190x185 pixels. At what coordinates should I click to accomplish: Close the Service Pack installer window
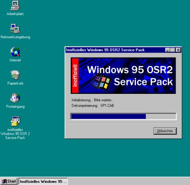[x=178, y=50]
